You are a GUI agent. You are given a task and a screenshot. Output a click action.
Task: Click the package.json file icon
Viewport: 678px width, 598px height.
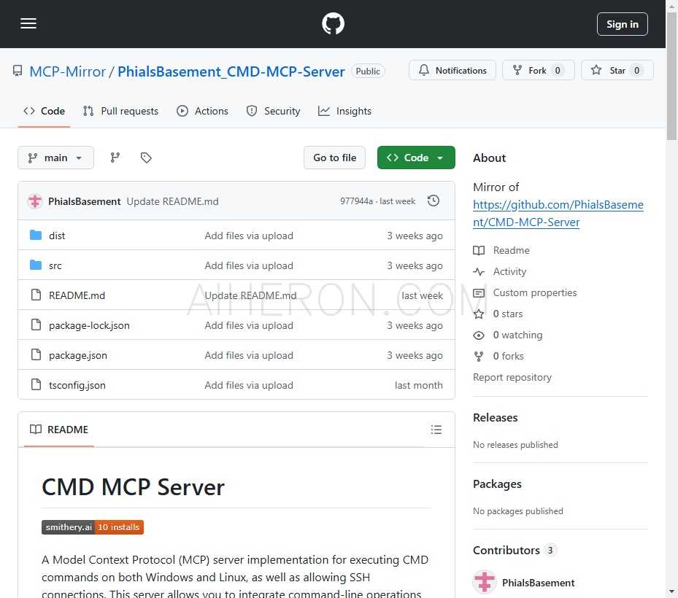click(36, 354)
